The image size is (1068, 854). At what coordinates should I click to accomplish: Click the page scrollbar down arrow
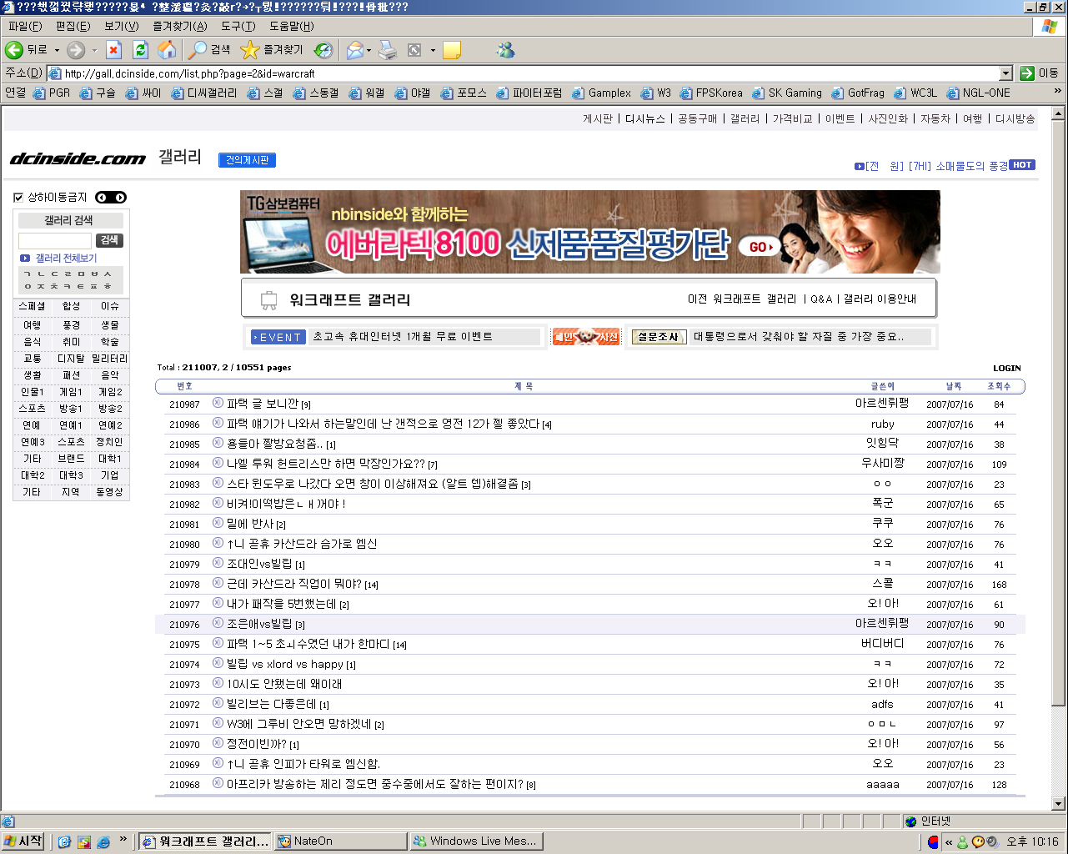coord(1058,804)
